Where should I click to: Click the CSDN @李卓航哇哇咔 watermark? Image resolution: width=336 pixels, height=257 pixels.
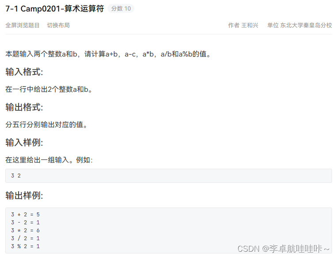point(283,249)
